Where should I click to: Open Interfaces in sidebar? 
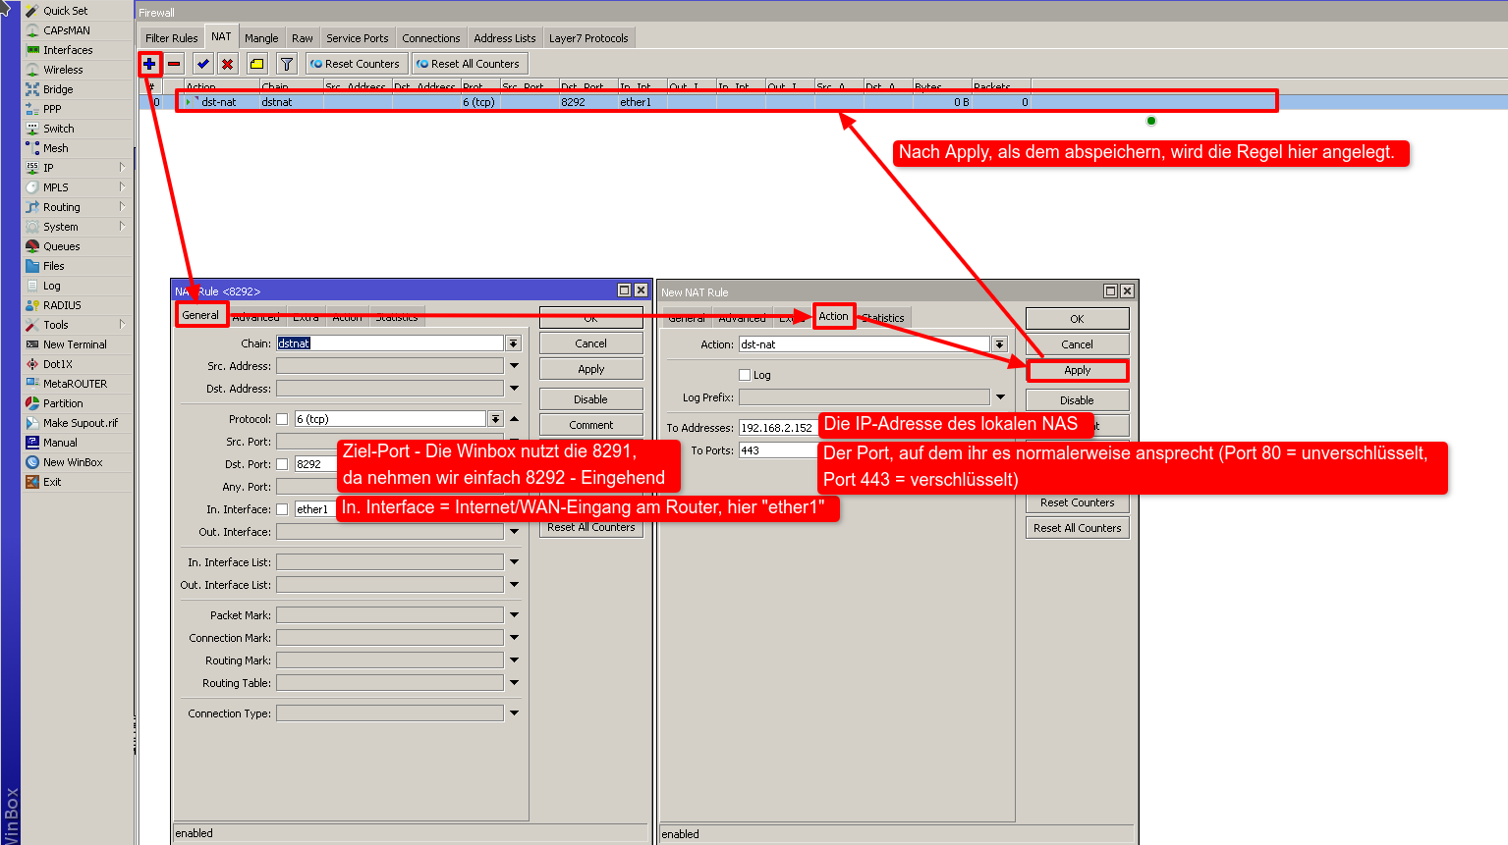(68, 50)
